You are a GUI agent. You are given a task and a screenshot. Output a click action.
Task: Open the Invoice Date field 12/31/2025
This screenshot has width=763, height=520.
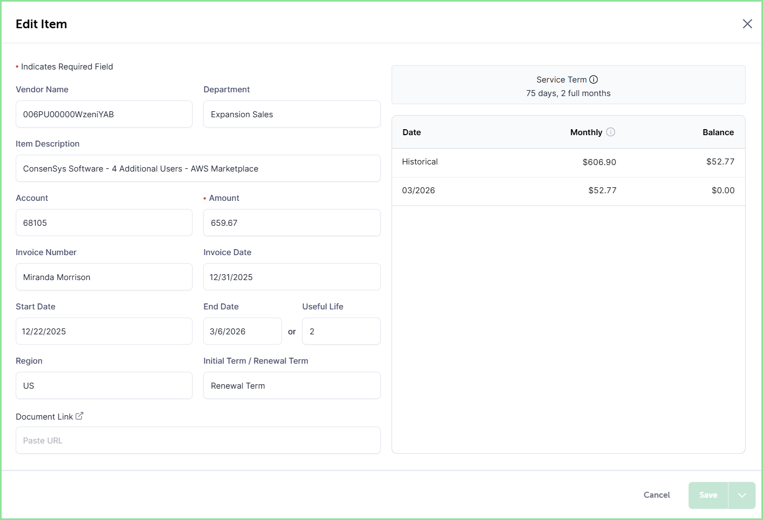[x=292, y=277]
